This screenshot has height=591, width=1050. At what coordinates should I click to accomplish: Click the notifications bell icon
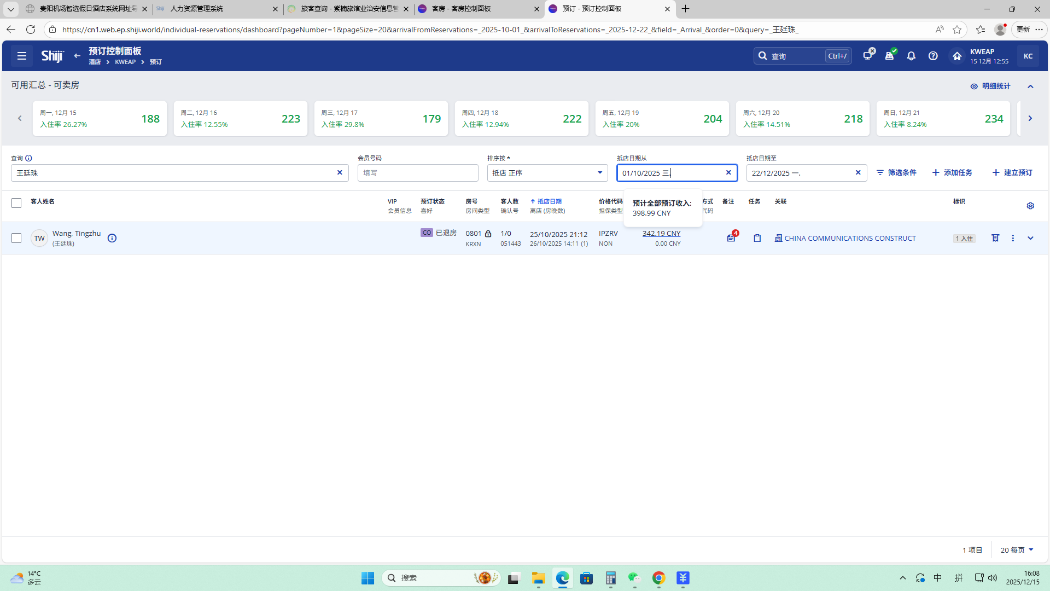coord(911,56)
